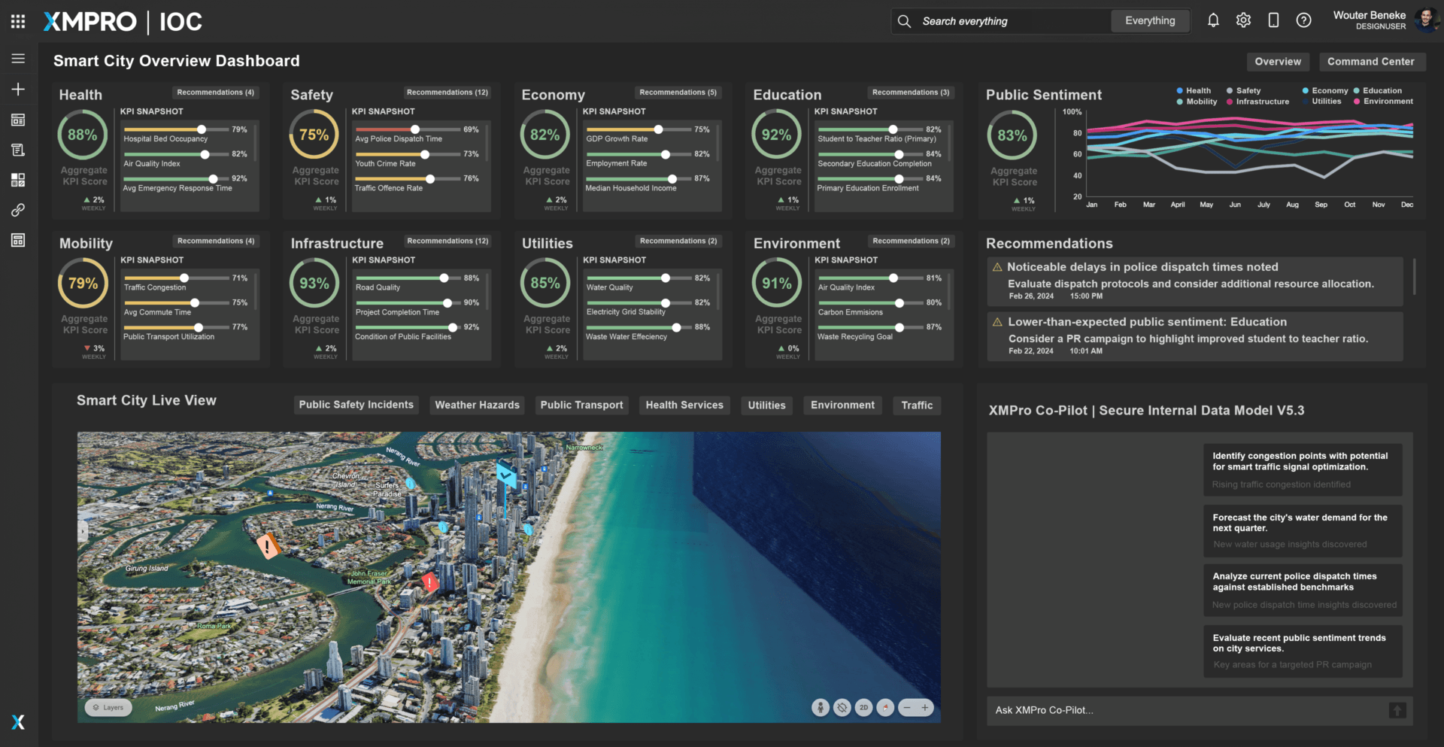
Task: Click the Ask XMPro Co-Pilot input
Action: pyautogui.click(x=1186, y=710)
